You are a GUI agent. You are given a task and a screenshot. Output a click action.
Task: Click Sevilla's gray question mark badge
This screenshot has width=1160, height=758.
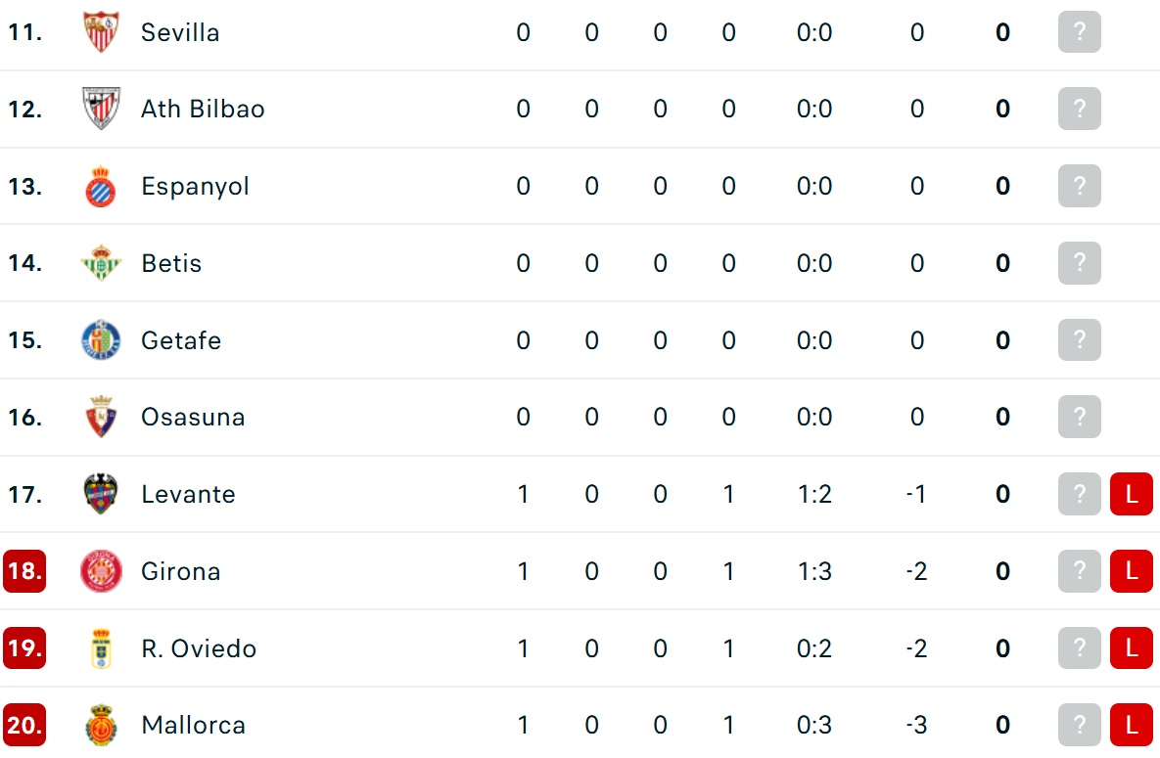click(x=1080, y=32)
